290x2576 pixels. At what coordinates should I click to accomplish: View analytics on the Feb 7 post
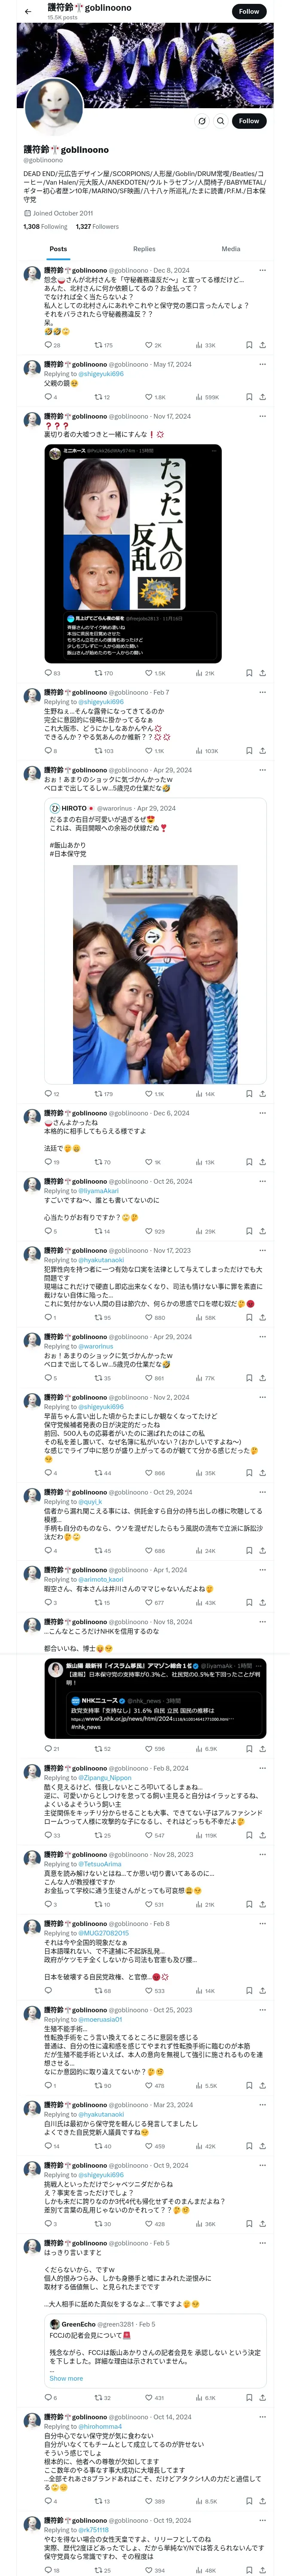(x=199, y=751)
